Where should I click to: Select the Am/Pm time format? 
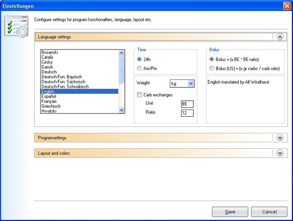click(x=140, y=68)
